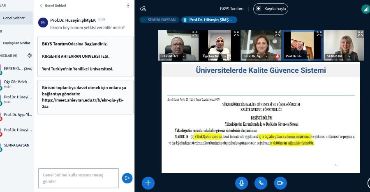Select SEMRA BAYSAN user in list

(x=16, y=145)
